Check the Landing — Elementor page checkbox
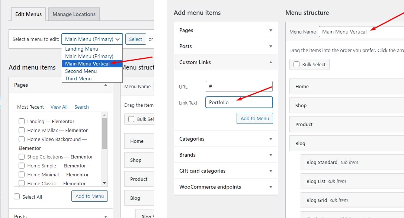The width and height of the screenshot is (404, 218). (22, 121)
